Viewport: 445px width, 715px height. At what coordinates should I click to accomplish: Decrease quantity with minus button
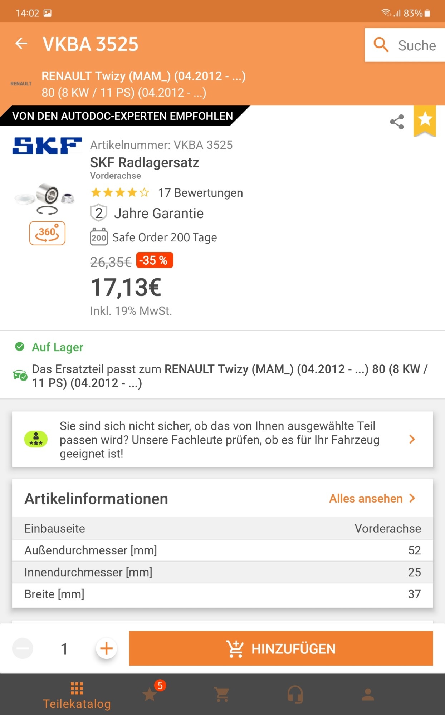pyautogui.click(x=23, y=648)
